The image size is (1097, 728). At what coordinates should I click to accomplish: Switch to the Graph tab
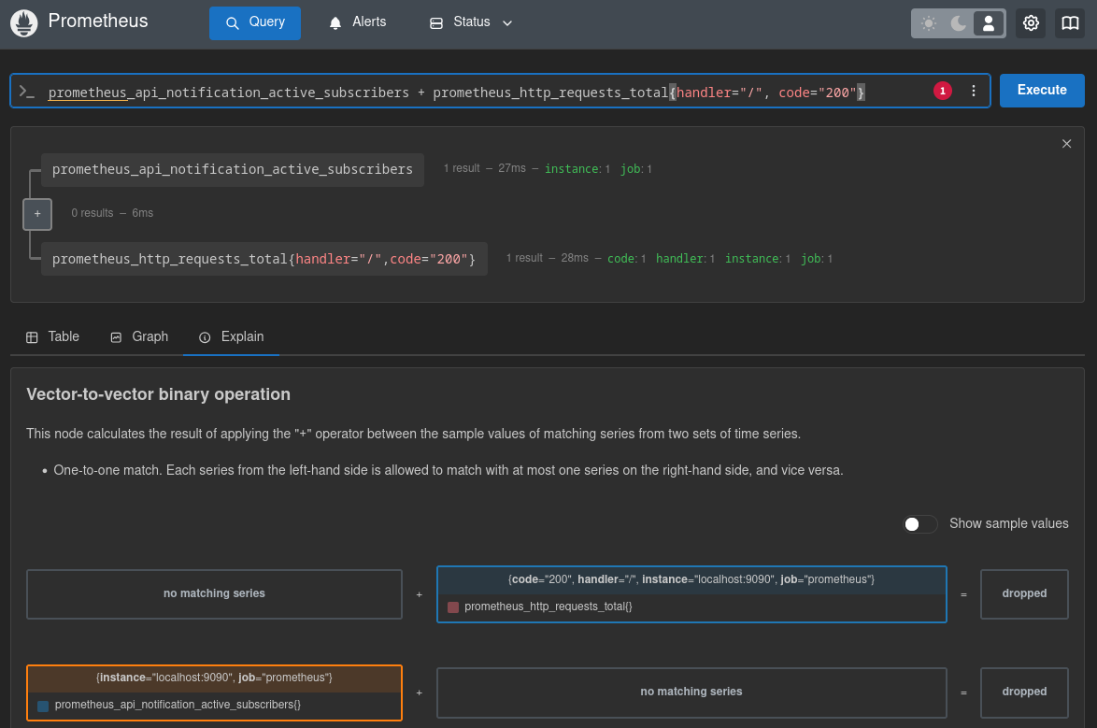coord(139,336)
